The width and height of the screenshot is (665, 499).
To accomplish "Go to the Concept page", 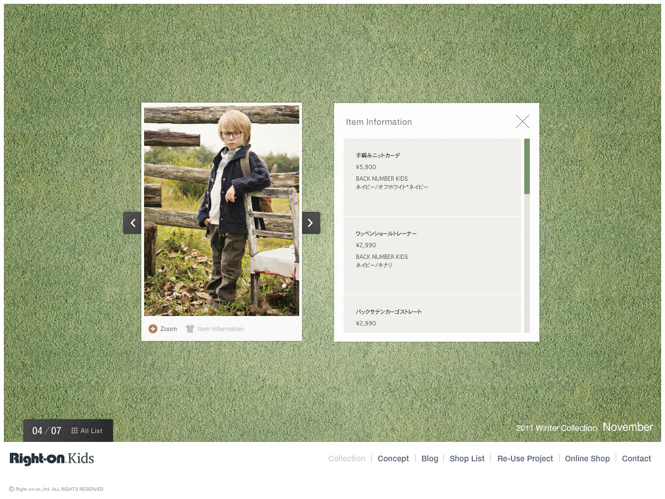I will [x=393, y=459].
